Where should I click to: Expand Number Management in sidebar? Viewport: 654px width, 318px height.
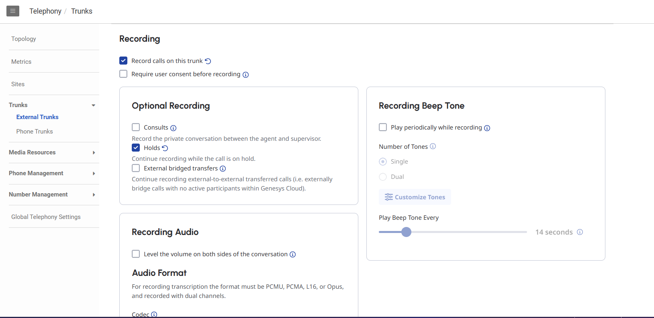pyautogui.click(x=94, y=194)
